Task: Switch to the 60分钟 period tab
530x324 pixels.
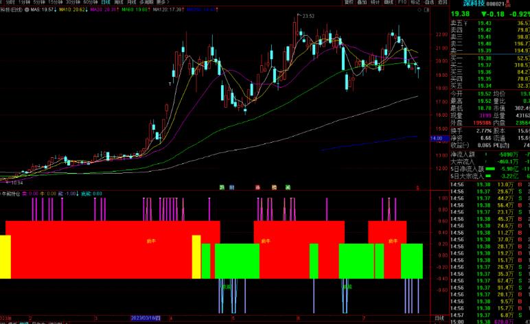Action: pos(90,2)
